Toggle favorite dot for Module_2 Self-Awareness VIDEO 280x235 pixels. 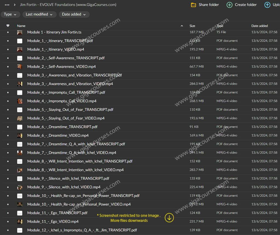(8, 67)
